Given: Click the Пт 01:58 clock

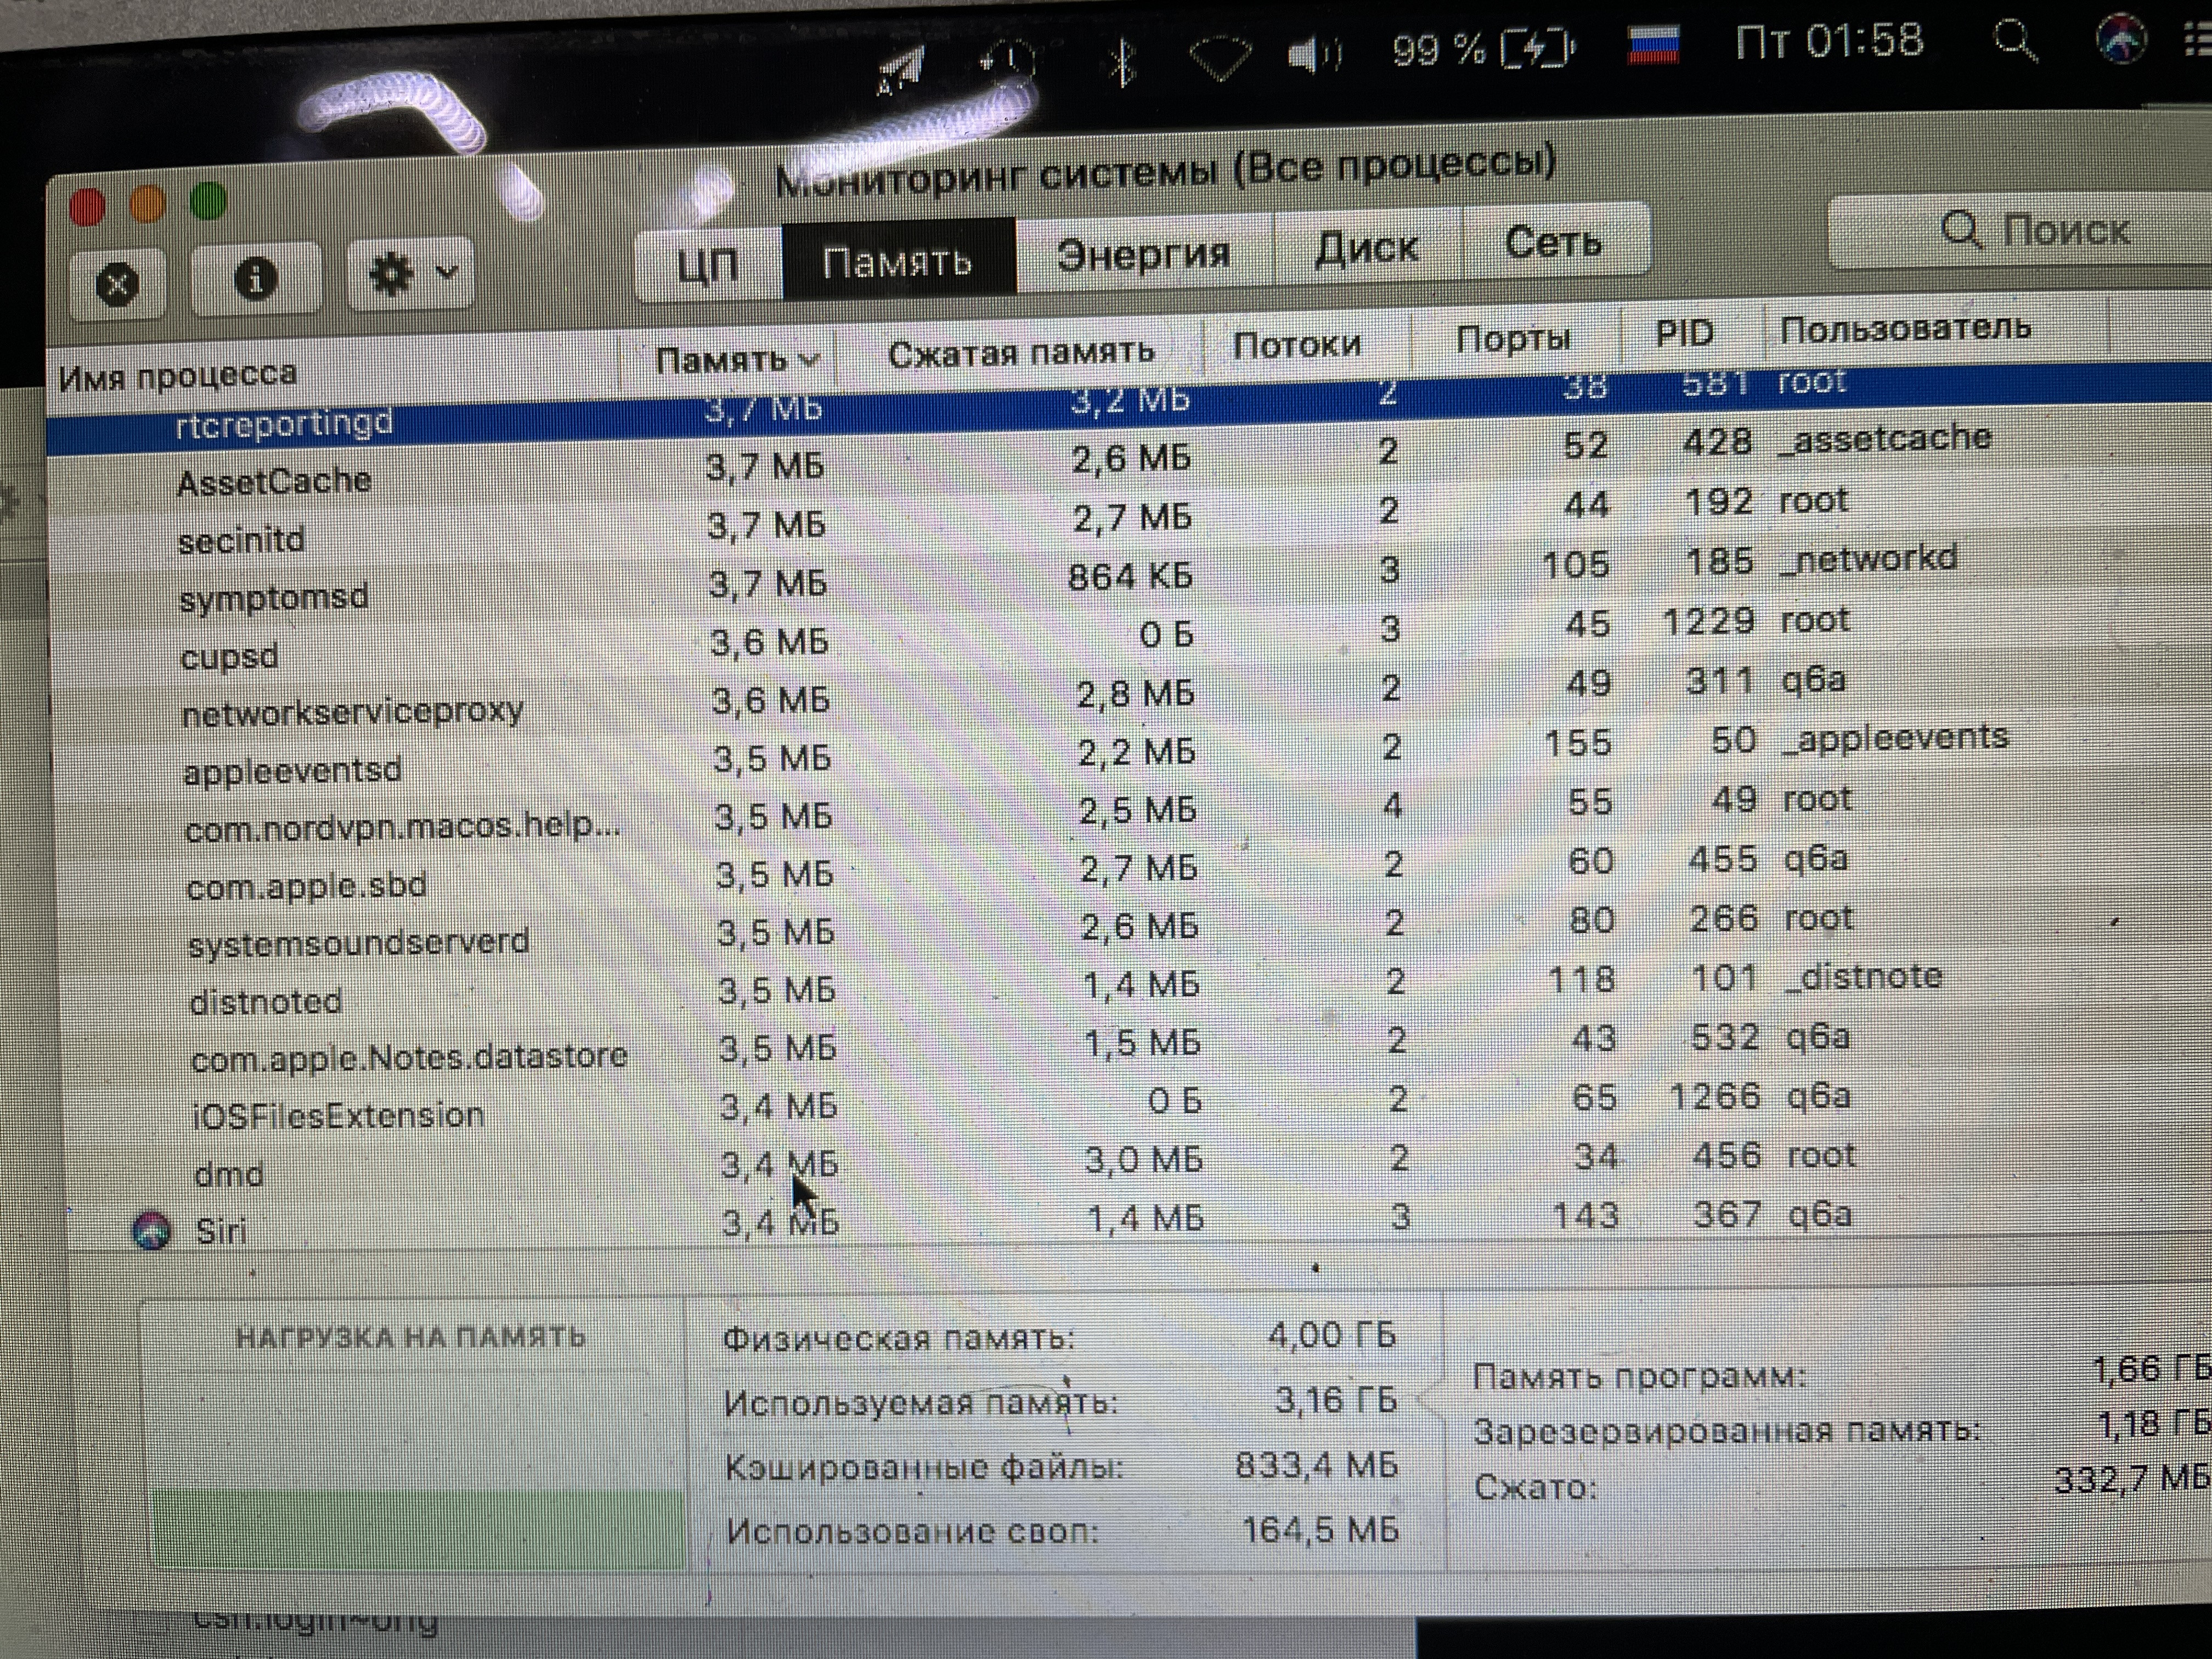Looking at the screenshot, I should tap(1829, 42).
